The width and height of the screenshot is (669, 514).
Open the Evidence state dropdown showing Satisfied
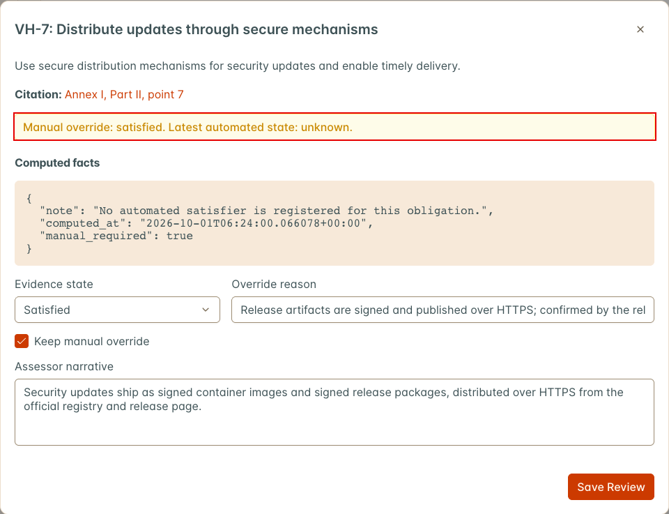point(117,310)
